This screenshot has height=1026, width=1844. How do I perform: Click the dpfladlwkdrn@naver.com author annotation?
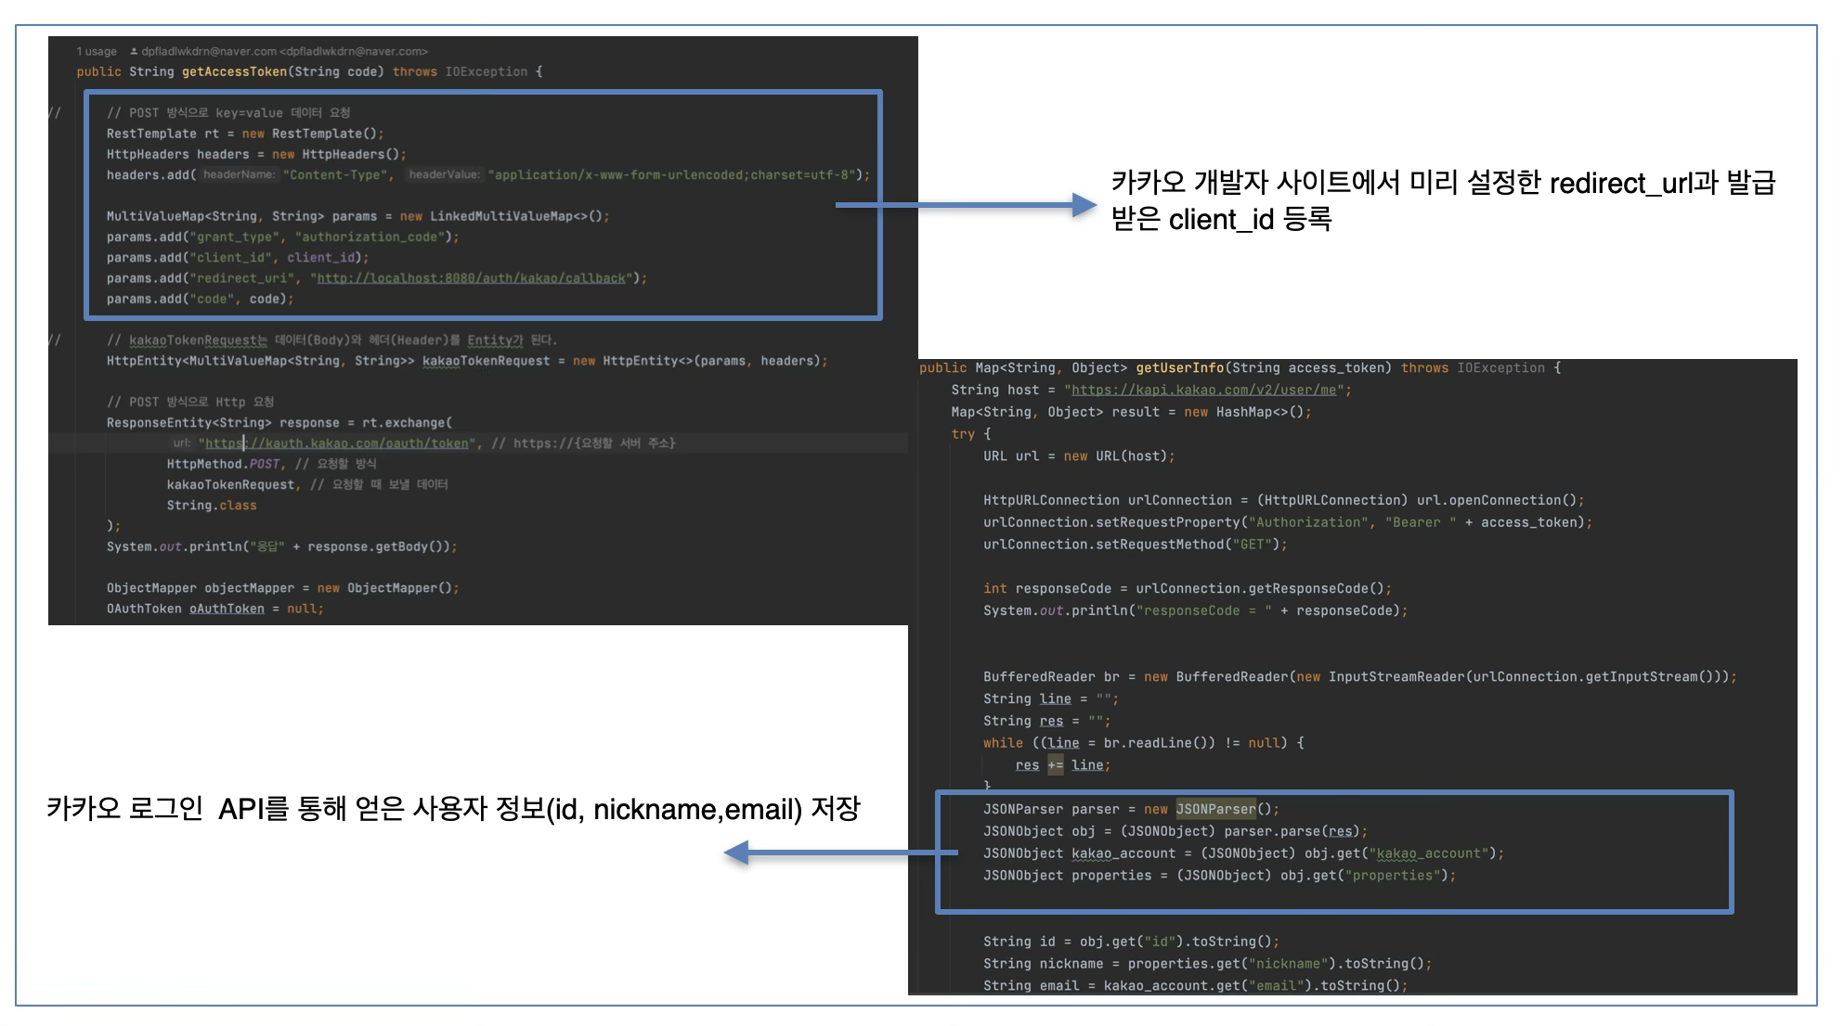(x=279, y=51)
